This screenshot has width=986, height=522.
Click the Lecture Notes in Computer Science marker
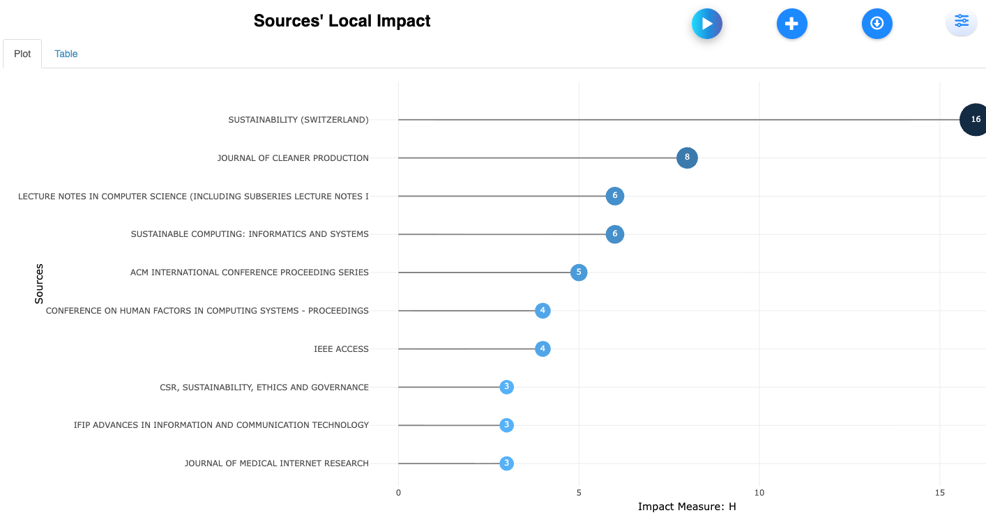pos(614,196)
